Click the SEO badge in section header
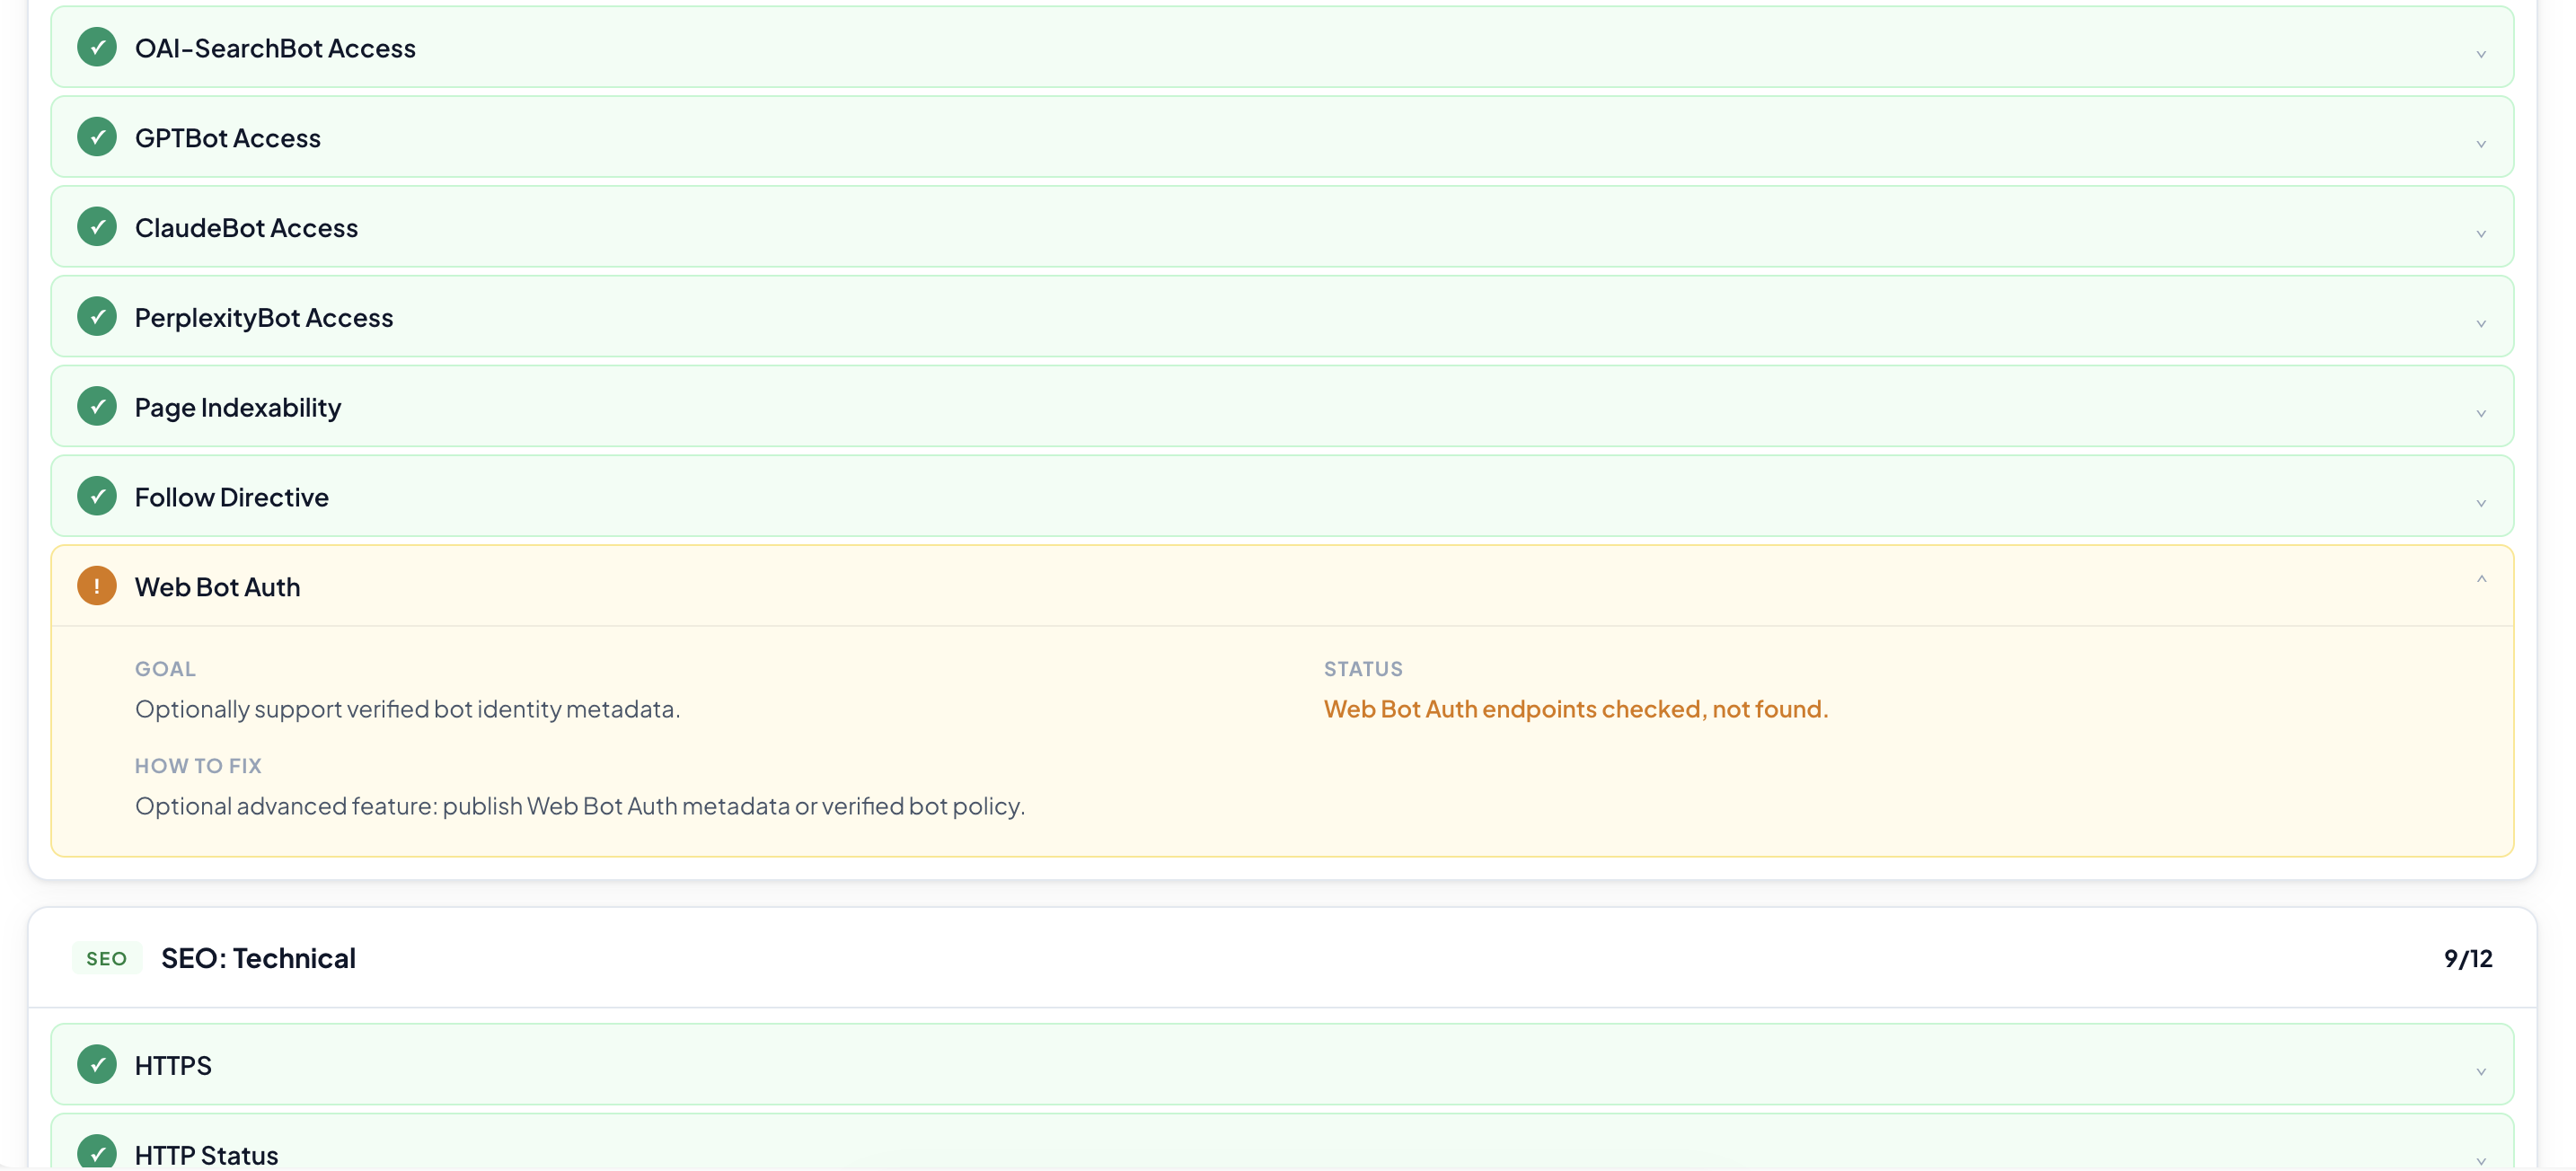This screenshot has width=2576, height=1171. coord(106,958)
